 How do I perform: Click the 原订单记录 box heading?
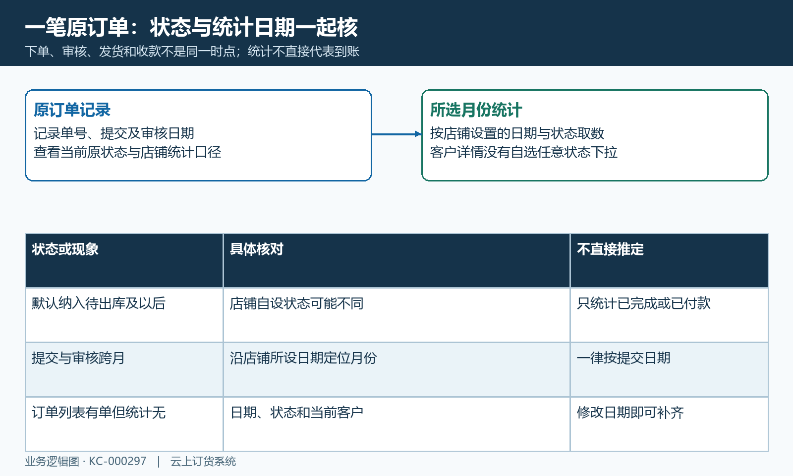point(72,110)
